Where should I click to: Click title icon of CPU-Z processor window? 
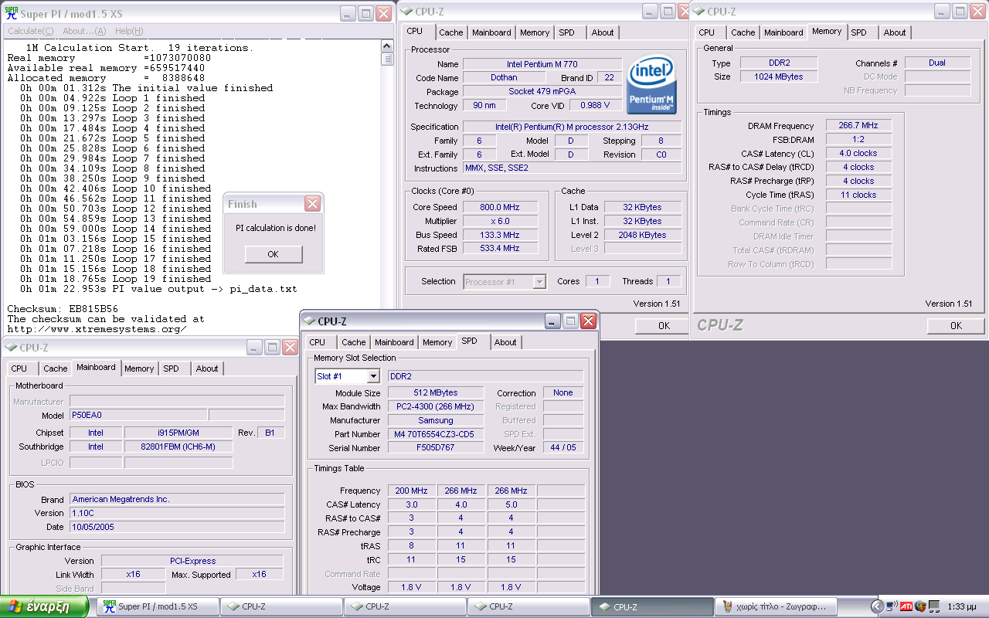[x=407, y=12]
